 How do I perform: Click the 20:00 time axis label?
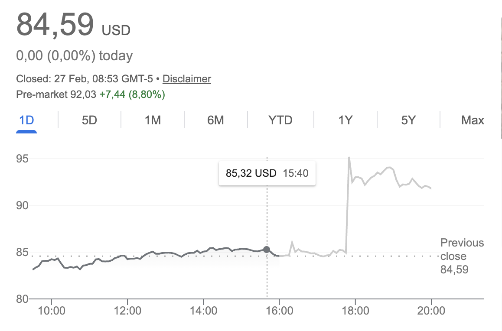pos(431,311)
